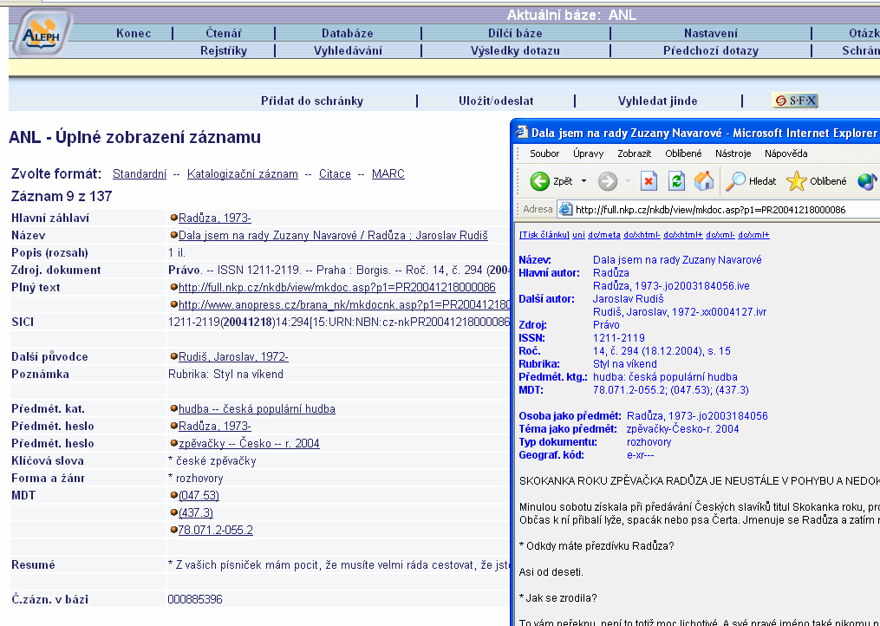Viewport: 880px width, 626px height.
Task: Click Vyhledat jinde
Action: pos(658,101)
